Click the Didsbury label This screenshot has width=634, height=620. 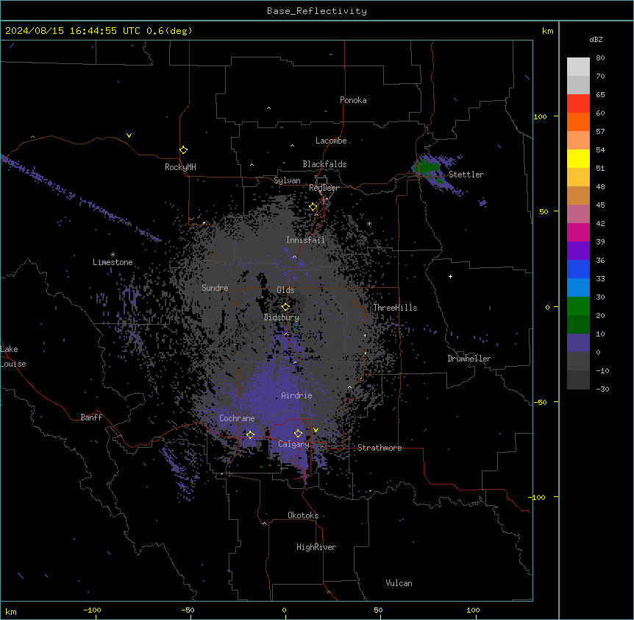tap(282, 317)
